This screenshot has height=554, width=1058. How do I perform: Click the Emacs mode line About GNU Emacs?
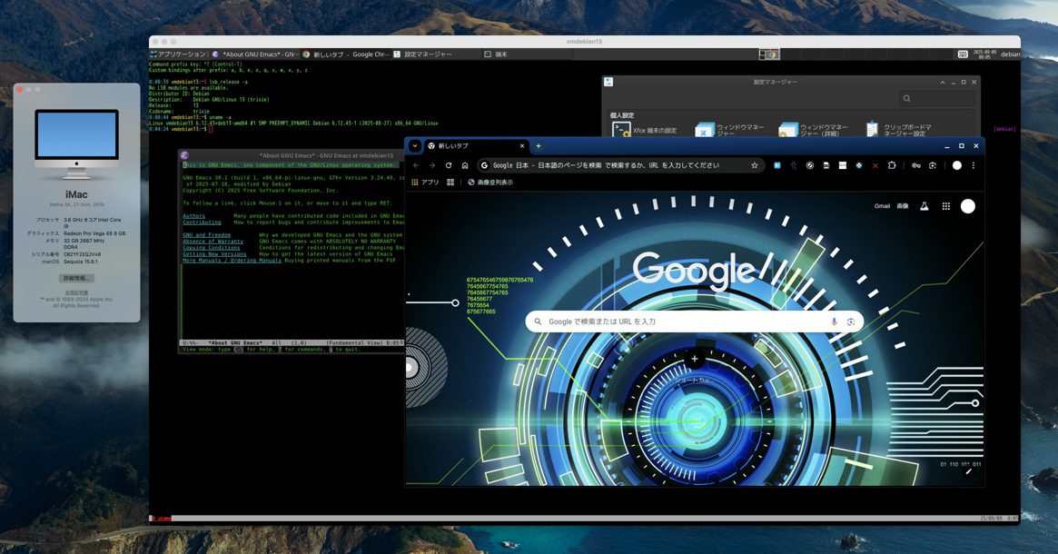coord(235,342)
